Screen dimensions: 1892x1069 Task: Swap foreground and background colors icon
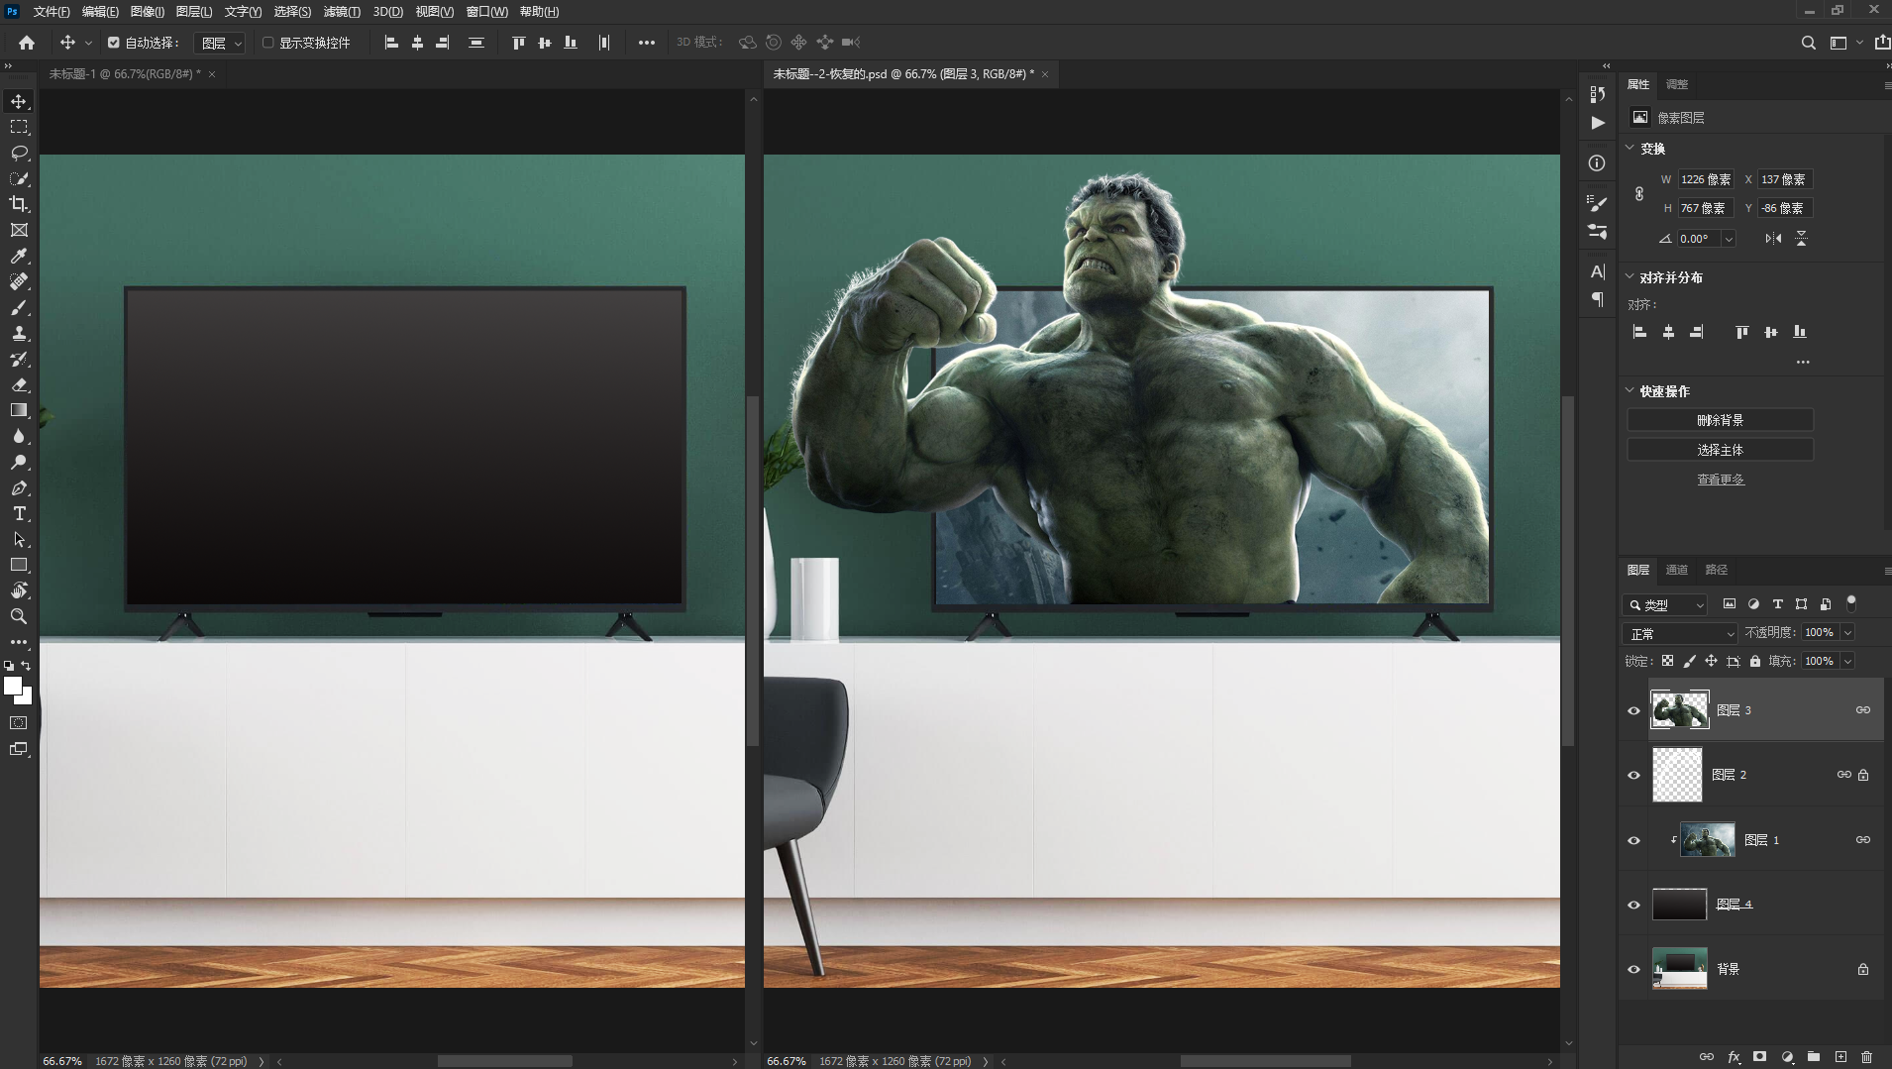tap(27, 666)
